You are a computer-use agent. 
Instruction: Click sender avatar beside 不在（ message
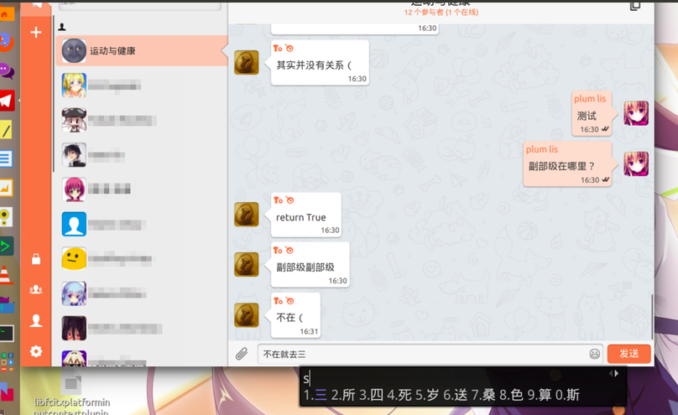tap(247, 314)
